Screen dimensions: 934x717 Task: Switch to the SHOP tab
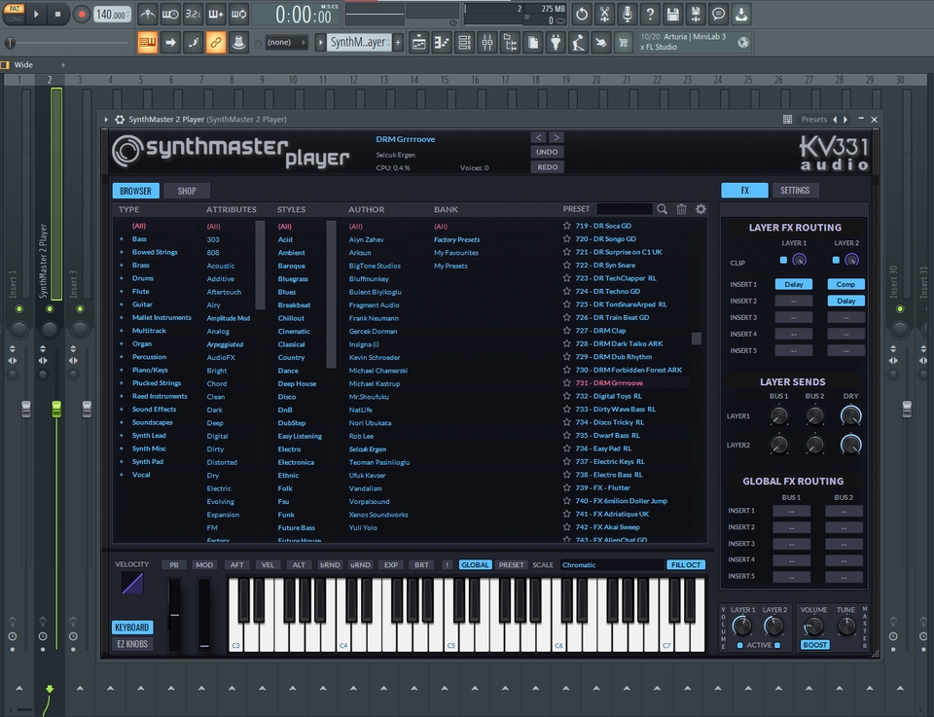pyautogui.click(x=187, y=191)
